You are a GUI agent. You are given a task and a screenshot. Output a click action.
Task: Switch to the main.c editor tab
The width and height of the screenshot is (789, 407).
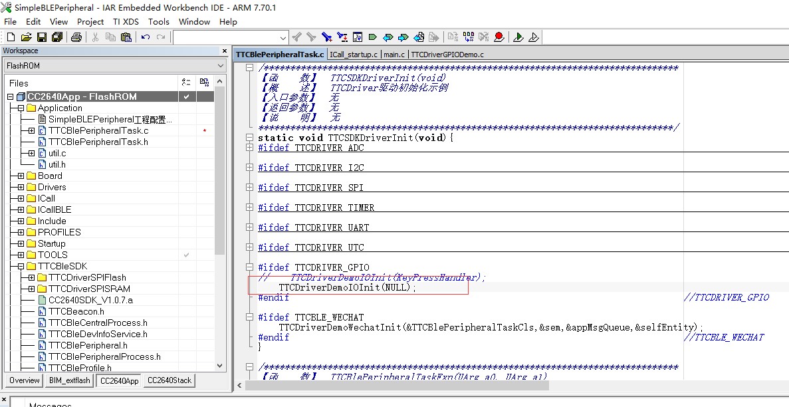(x=394, y=55)
